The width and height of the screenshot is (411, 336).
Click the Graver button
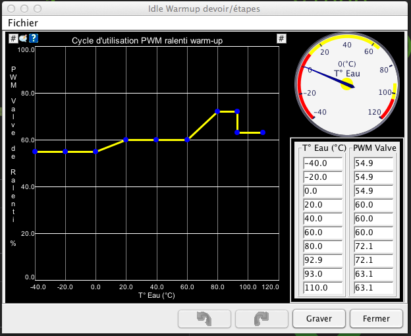(319, 318)
